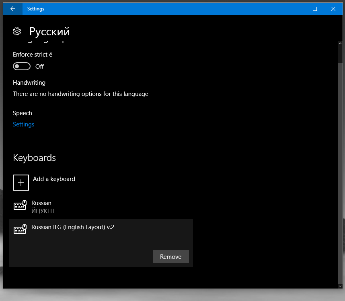Click the Settings title in title bar
This screenshot has width=345, height=301.
pyautogui.click(x=36, y=9)
